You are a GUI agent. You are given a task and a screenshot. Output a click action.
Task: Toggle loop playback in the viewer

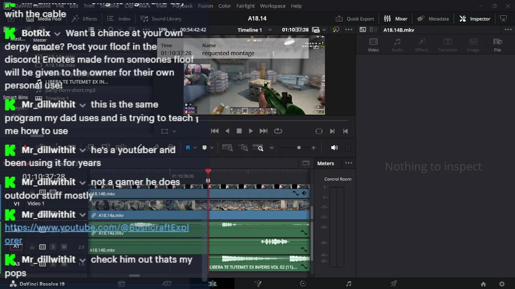pyautogui.click(x=278, y=131)
